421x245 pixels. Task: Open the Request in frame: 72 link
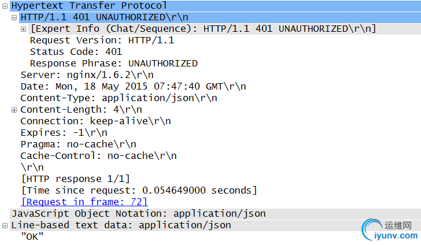84,202
